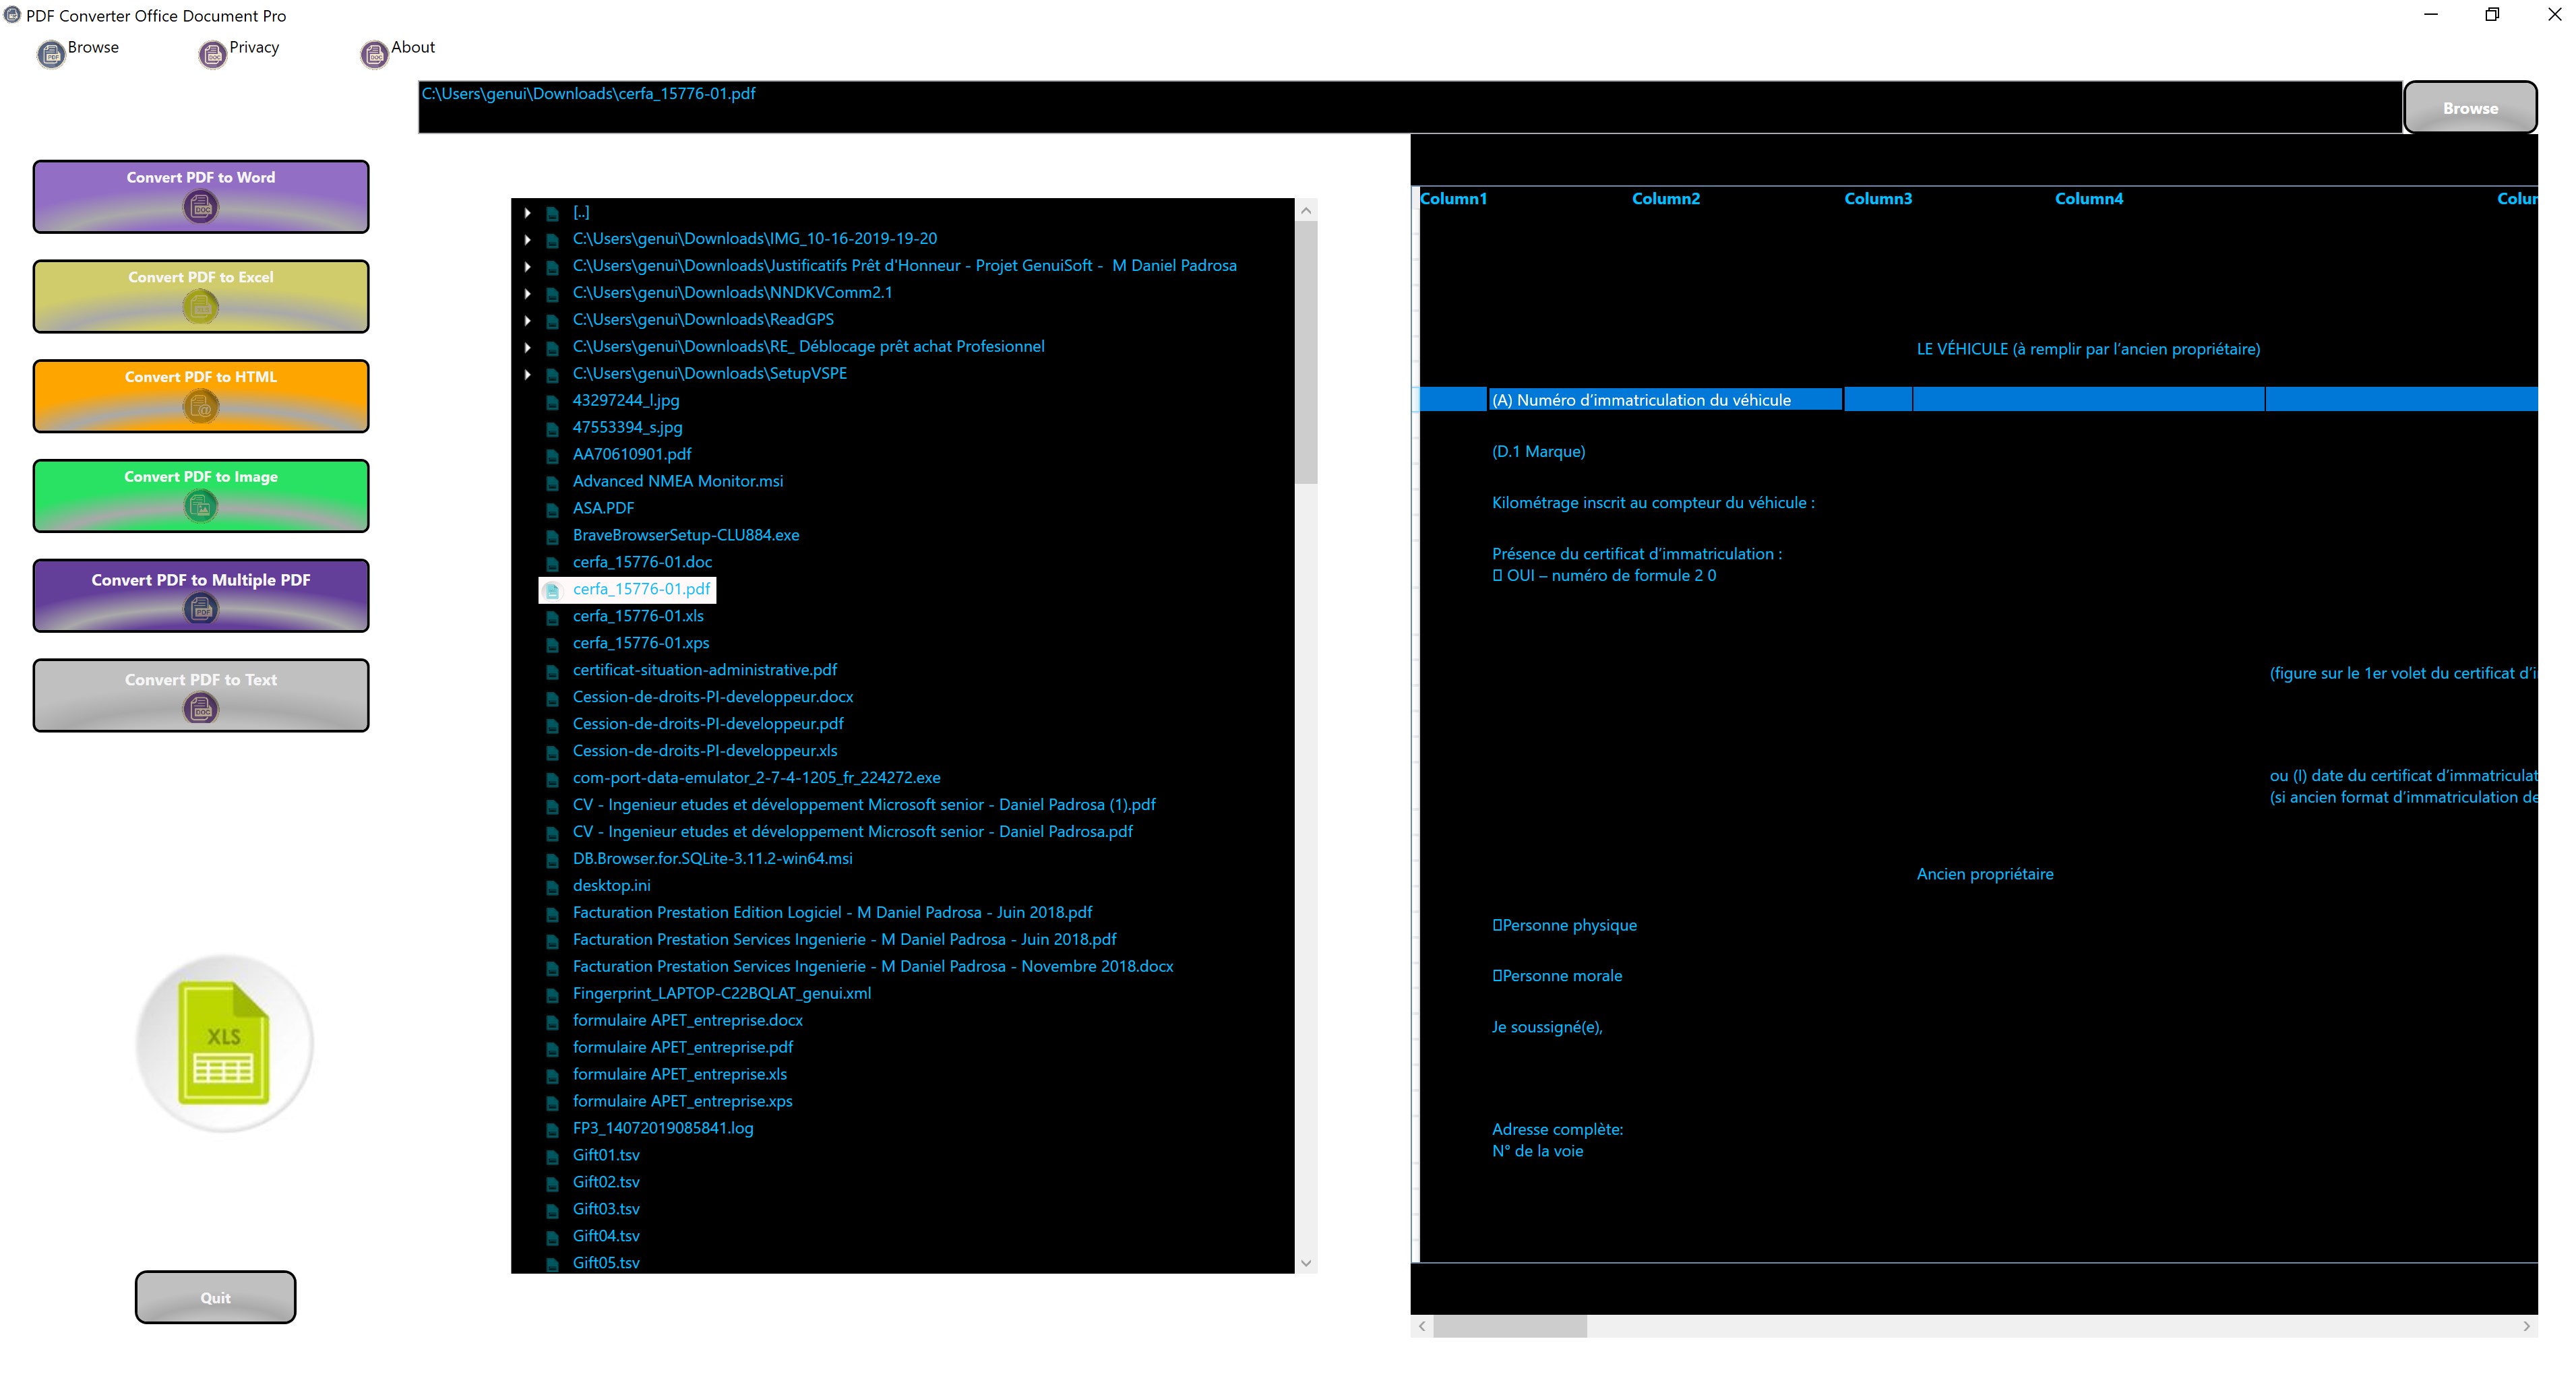Click the Column2 header
The width and height of the screenshot is (2576, 1399).
pyautogui.click(x=1665, y=198)
